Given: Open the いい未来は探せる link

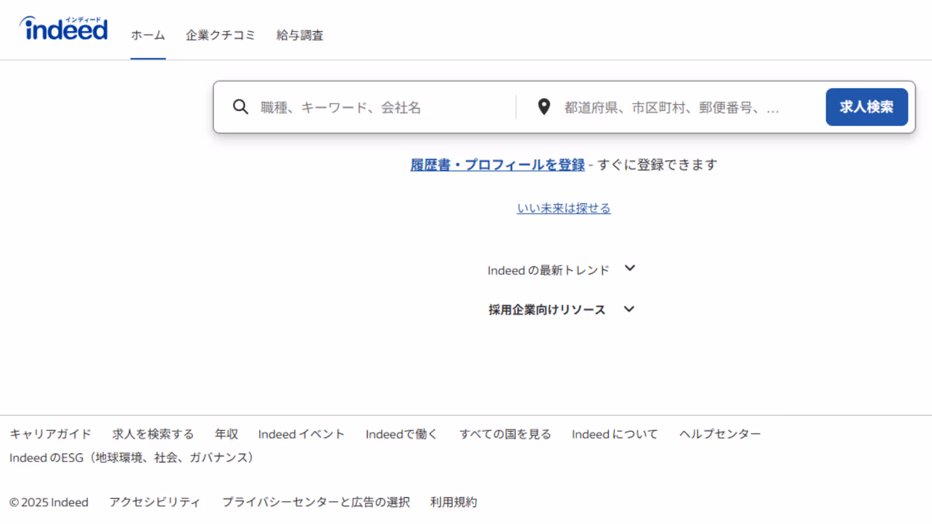Looking at the screenshot, I should tap(564, 208).
